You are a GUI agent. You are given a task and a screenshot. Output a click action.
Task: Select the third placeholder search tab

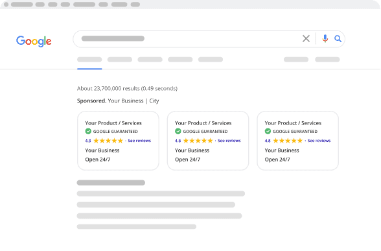[150, 60]
